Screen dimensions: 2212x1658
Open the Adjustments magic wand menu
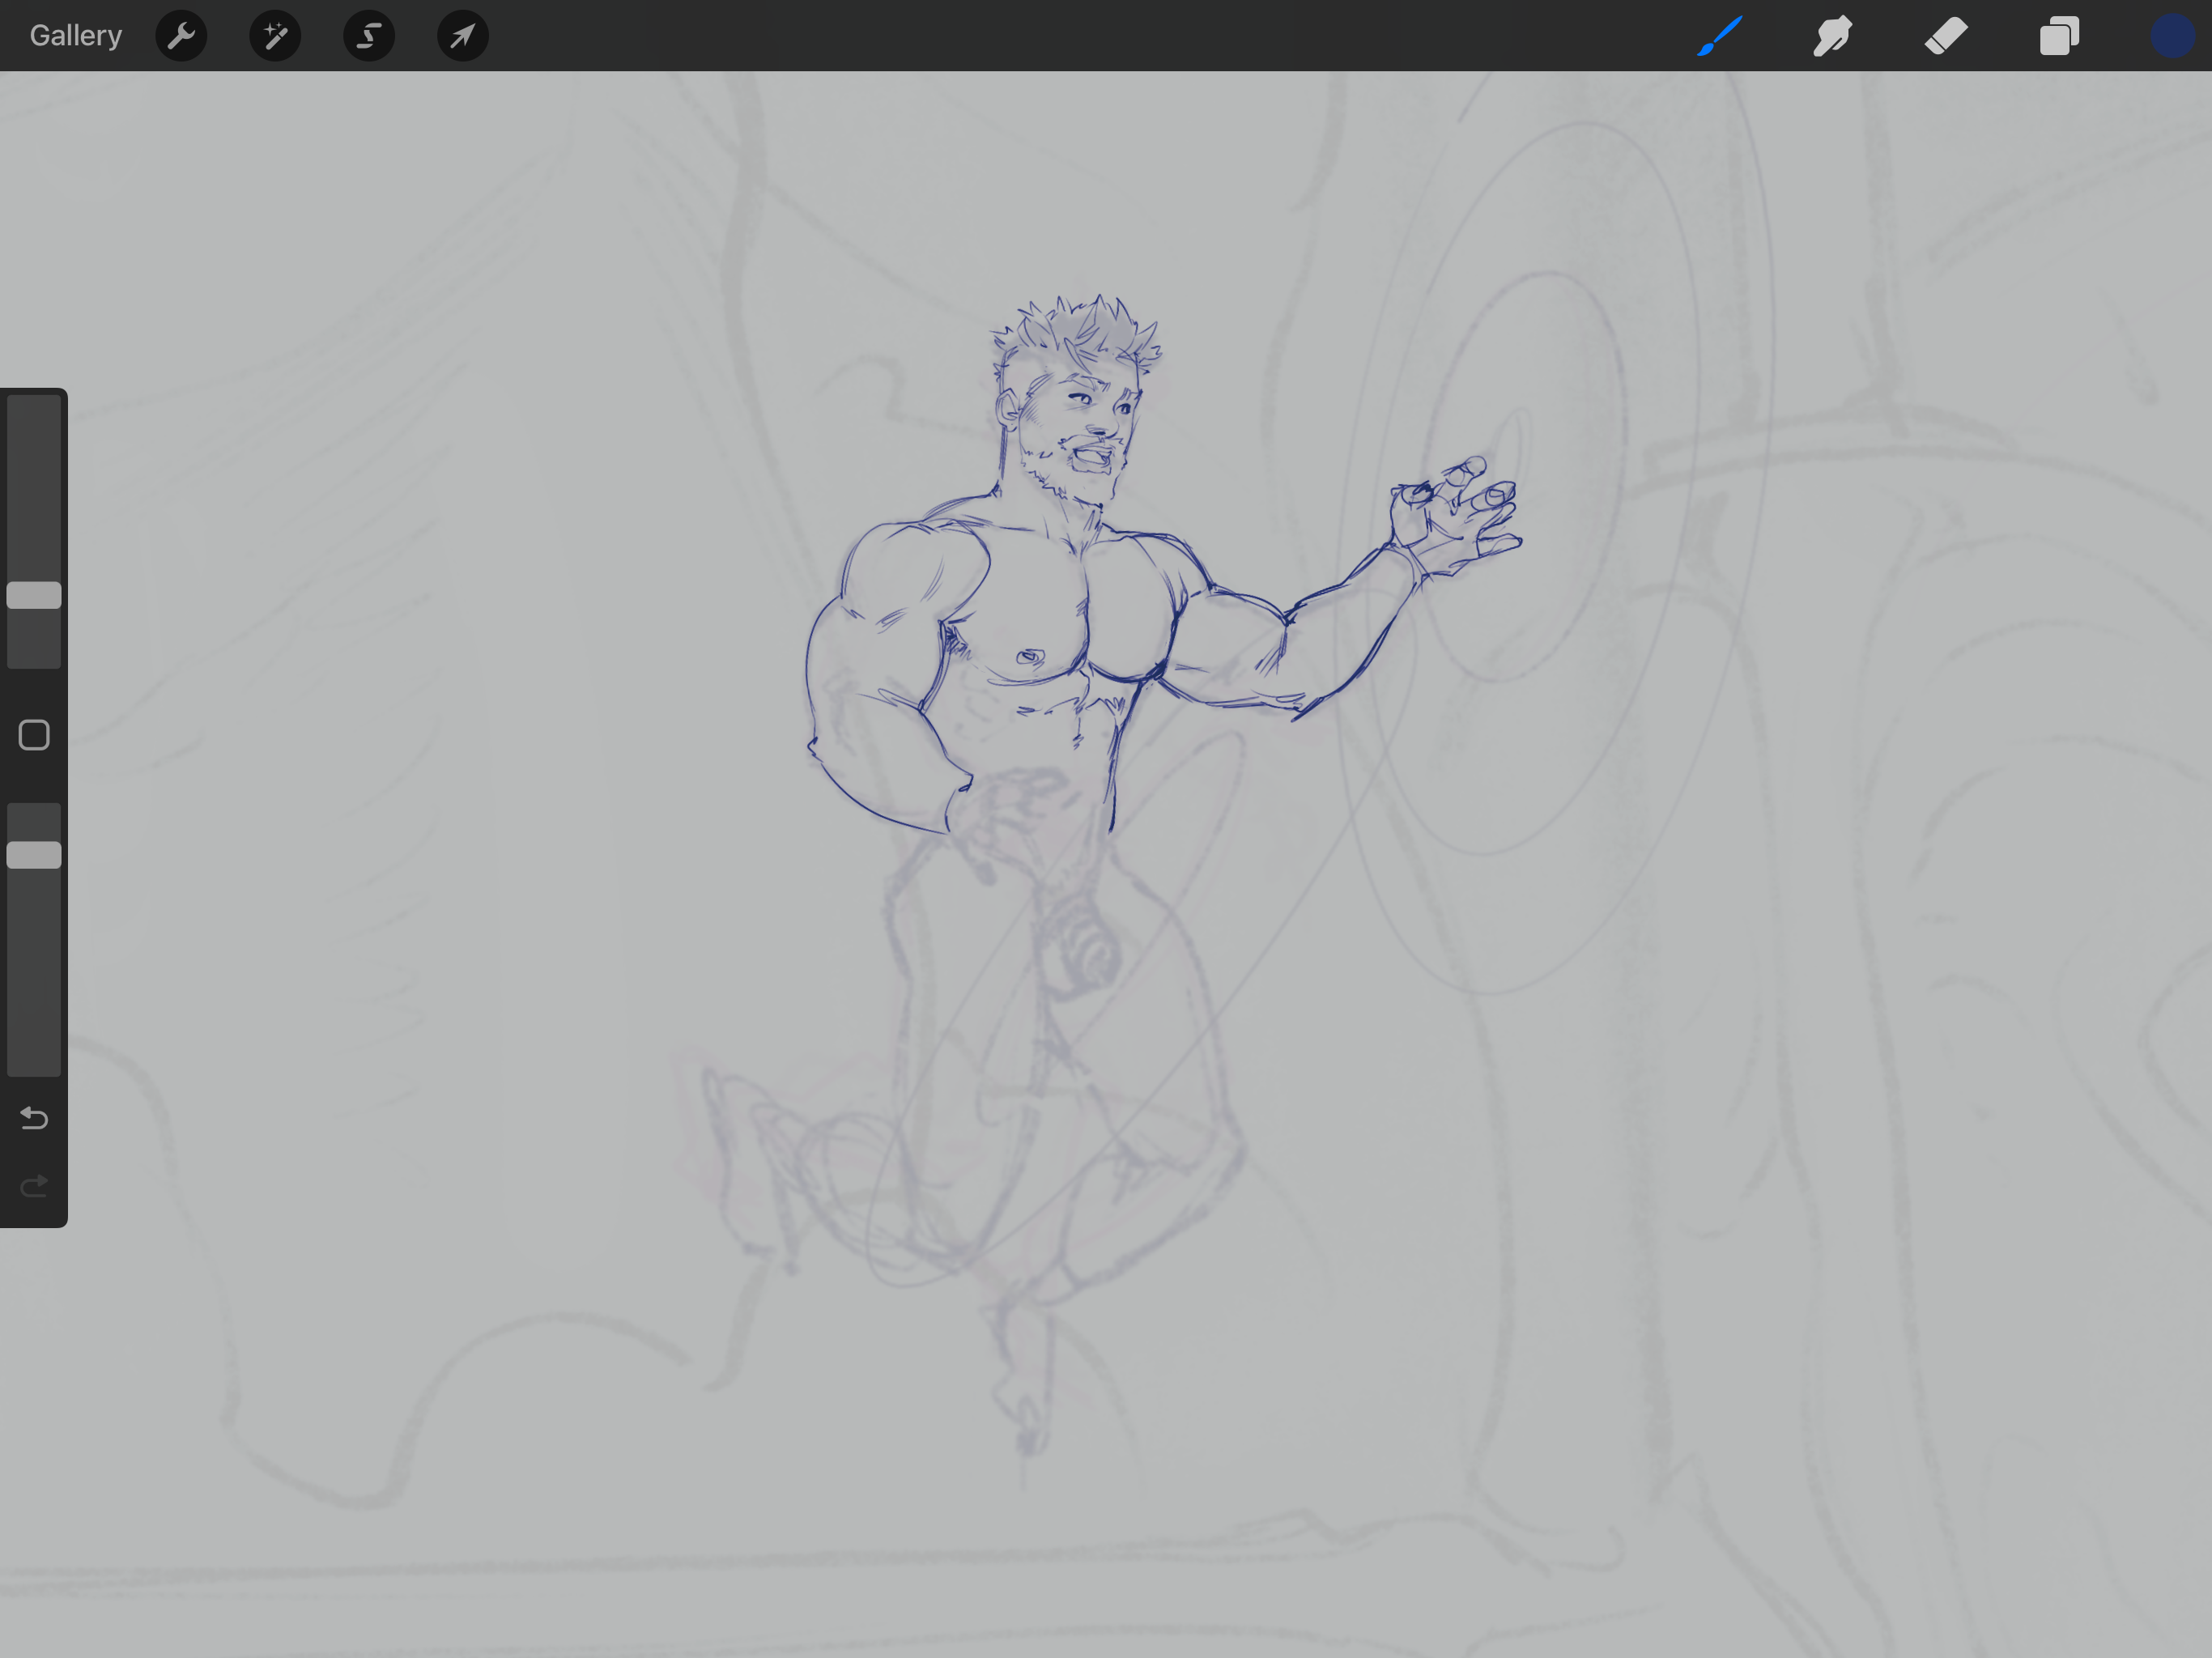(x=275, y=36)
